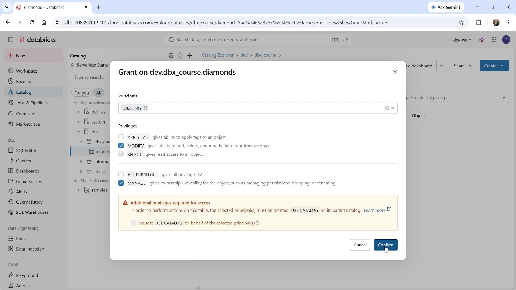Open Data Ingestion
This screenshot has width=516, height=290.
(34, 249)
